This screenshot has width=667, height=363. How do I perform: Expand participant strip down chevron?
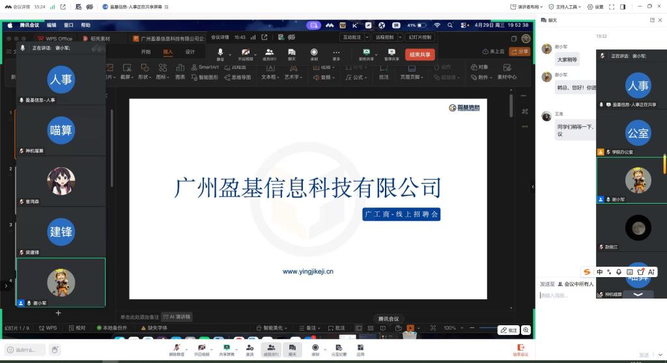coord(638,294)
